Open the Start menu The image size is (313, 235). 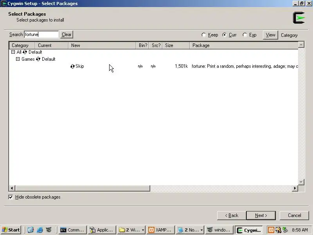11,230
